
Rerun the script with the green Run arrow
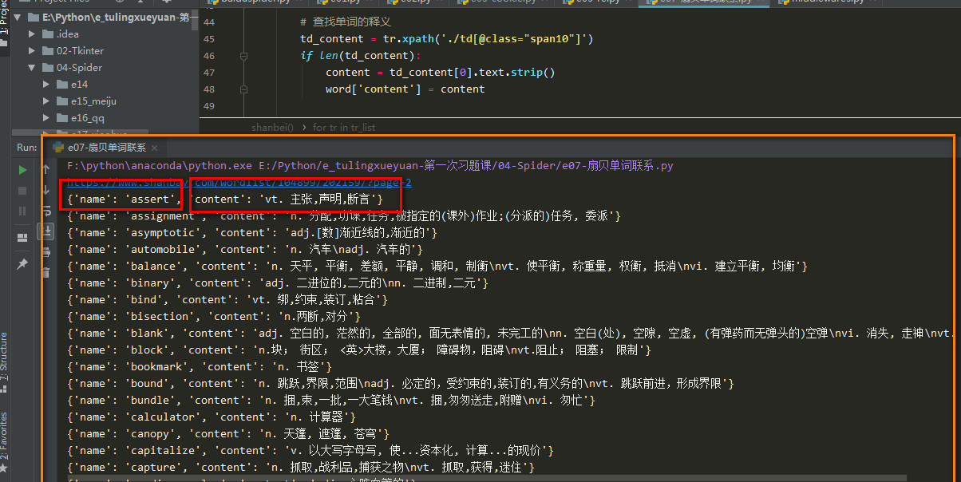click(x=23, y=170)
